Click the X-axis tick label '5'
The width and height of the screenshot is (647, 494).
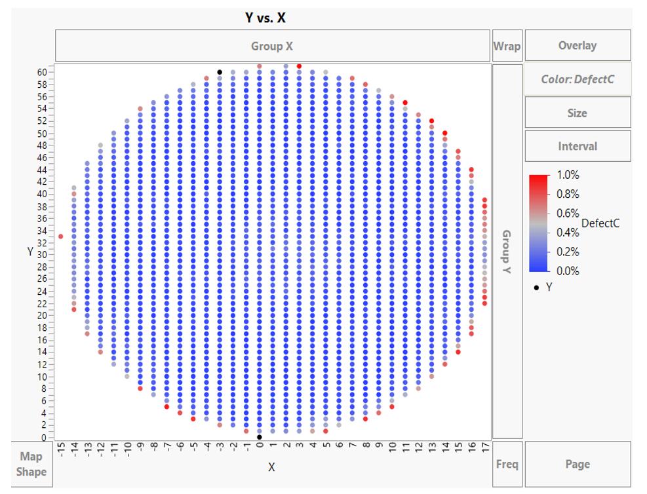326,445
